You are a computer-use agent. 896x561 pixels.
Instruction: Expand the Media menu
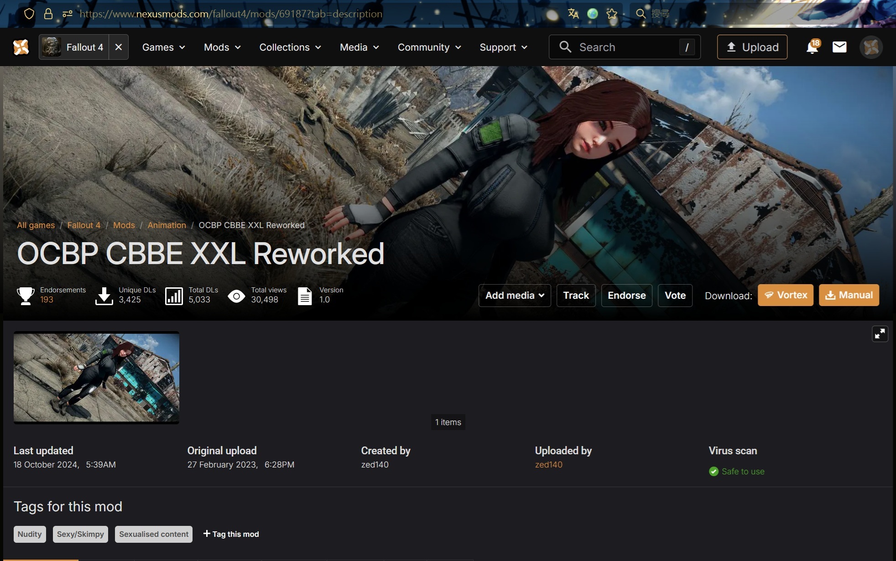coord(359,47)
